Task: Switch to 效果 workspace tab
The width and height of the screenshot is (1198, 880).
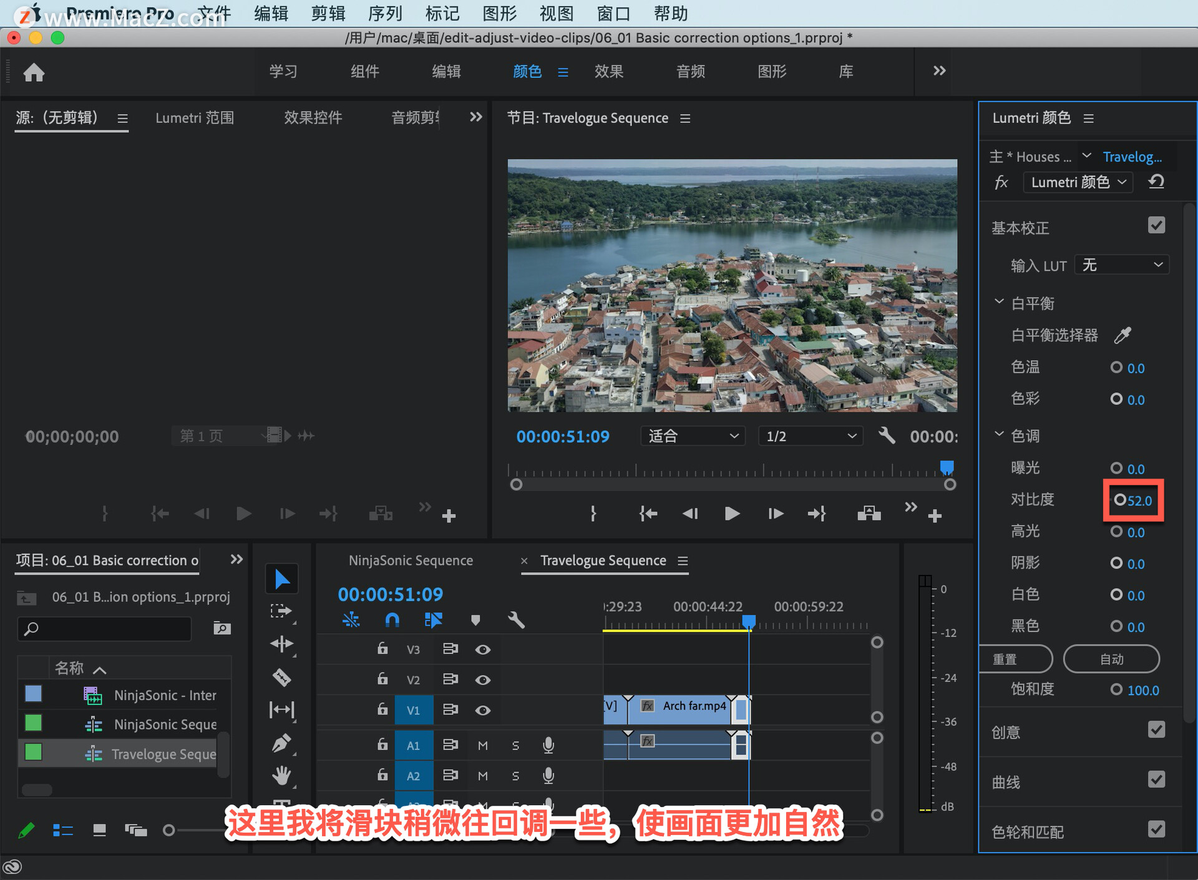Action: pyautogui.click(x=608, y=72)
